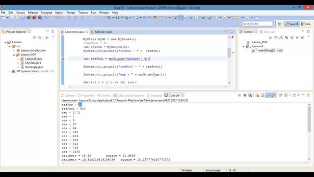
Task: Collapse the Lesson_OOP package node
Action: pyautogui.click(x=14, y=55)
